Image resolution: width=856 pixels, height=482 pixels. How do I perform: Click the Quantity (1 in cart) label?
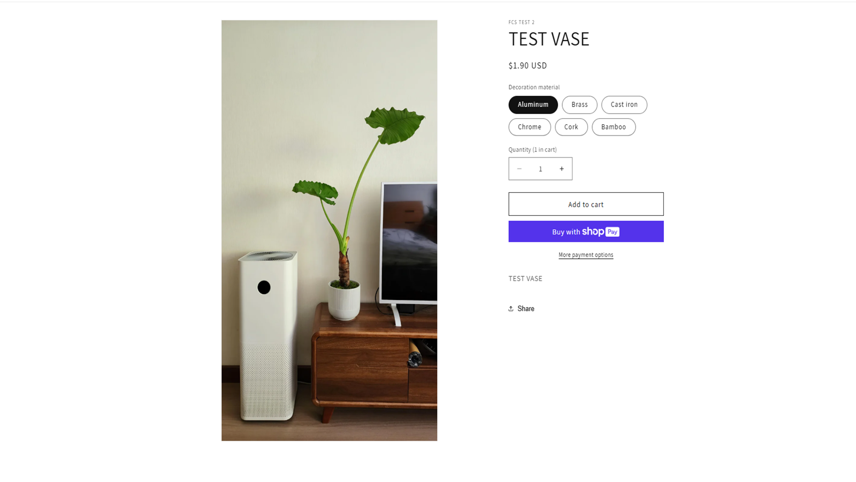tap(532, 149)
